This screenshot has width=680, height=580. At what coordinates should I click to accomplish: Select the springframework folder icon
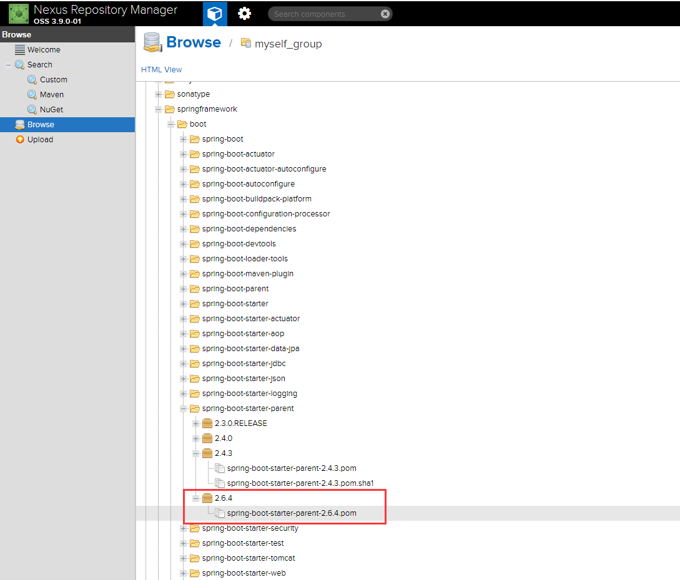170,109
